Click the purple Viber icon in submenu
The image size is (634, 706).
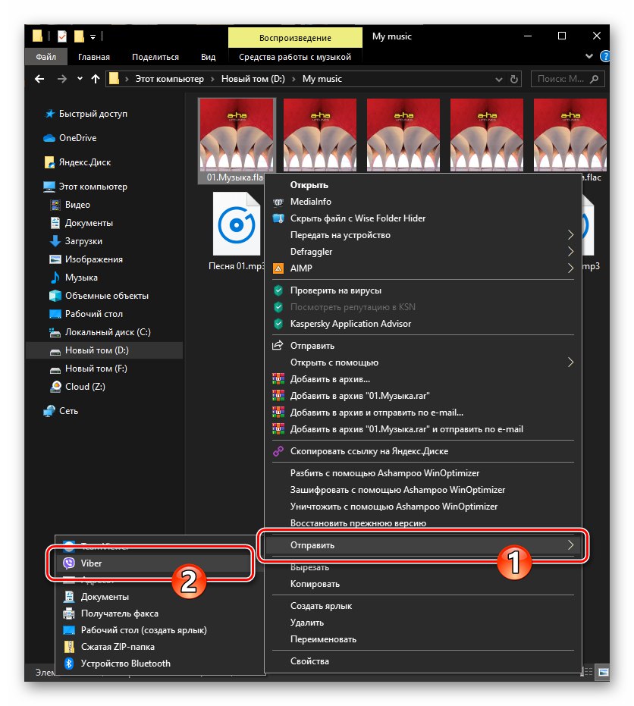(69, 563)
